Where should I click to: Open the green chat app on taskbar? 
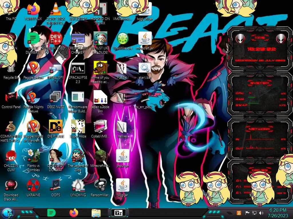coord(52,213)
